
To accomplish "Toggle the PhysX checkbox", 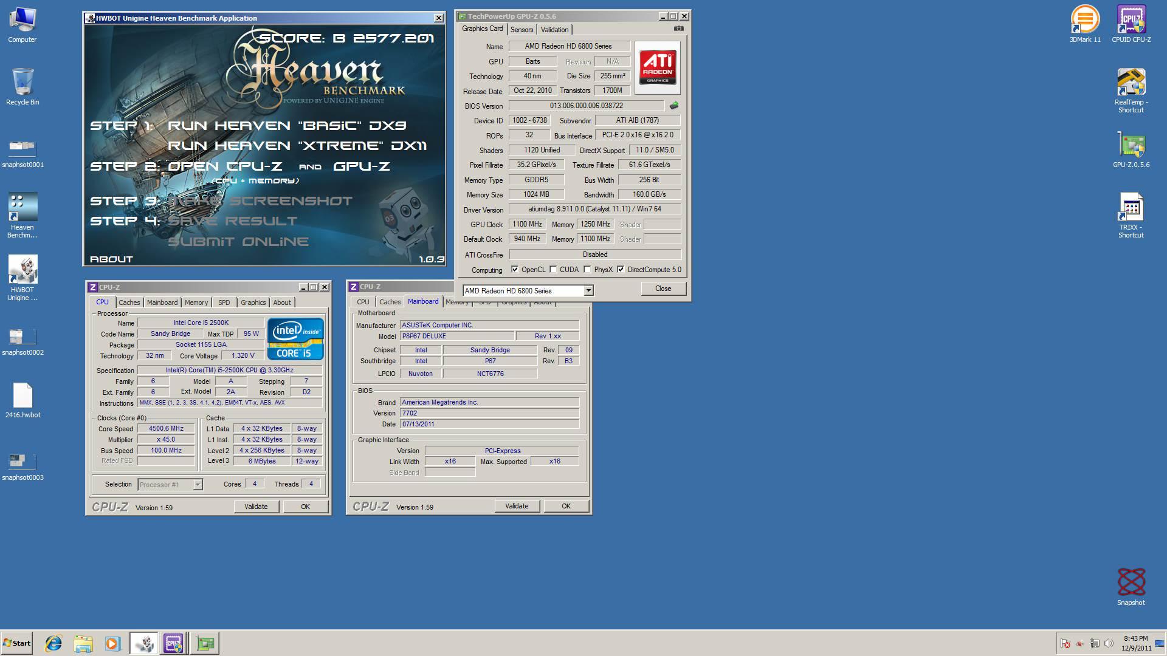I will coord(587,270).
